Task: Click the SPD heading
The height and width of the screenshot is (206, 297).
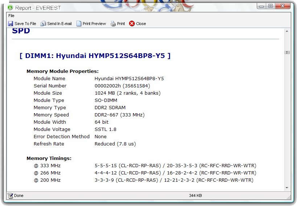Action: 21,31
